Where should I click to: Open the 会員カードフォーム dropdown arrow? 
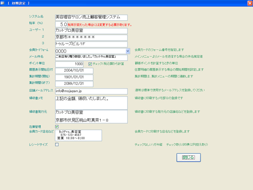[128, 51]
